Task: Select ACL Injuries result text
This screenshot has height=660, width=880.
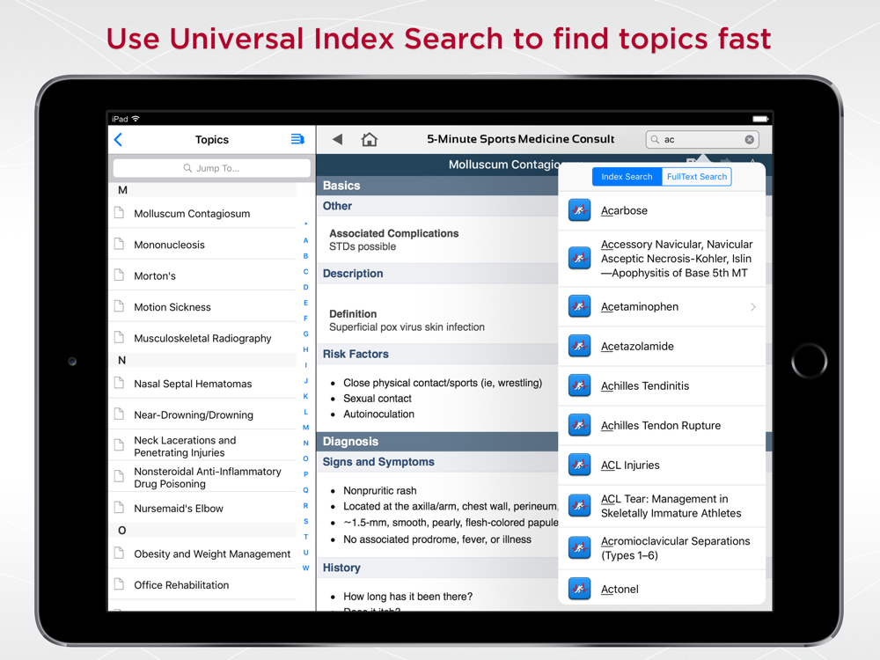Action: [x=630, y=465]
